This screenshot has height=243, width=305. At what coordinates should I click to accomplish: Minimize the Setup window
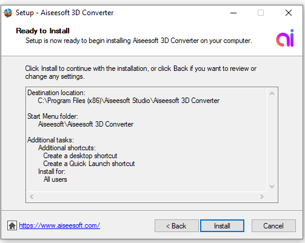click(x=233, y=13)
